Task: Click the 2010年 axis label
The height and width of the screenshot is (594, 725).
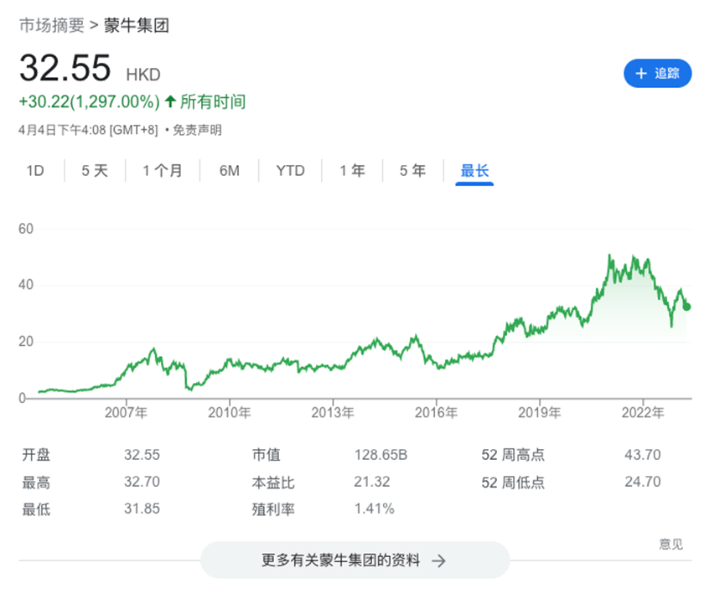Action: click(x=230, y=412)
